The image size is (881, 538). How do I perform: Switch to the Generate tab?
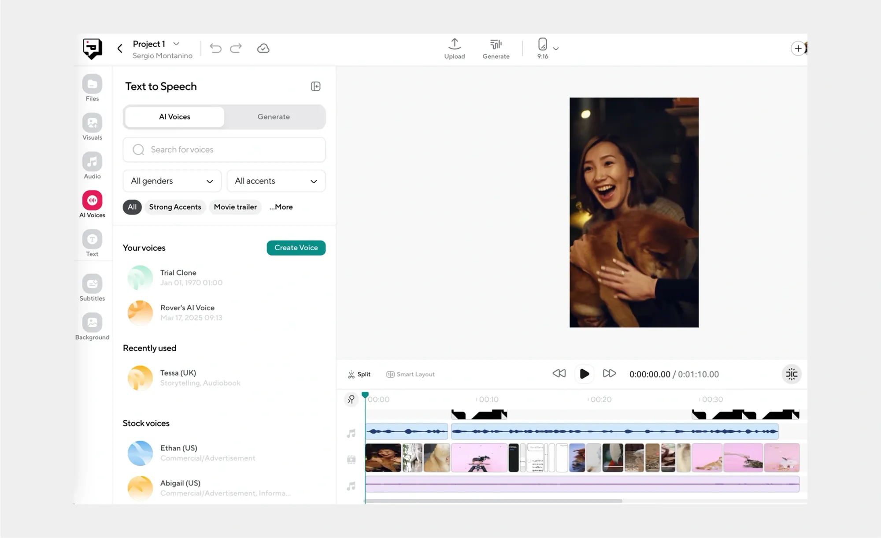pos(274,117)
